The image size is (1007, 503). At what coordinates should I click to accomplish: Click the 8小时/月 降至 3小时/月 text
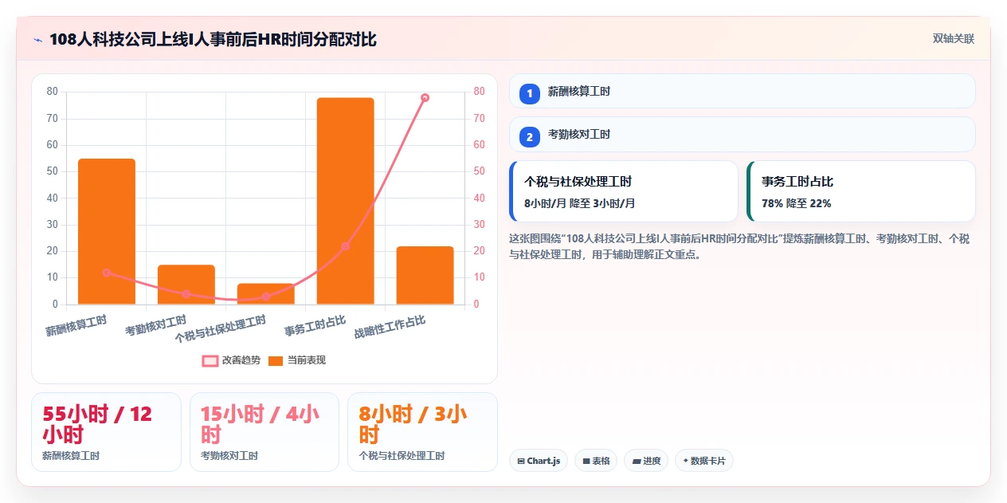pos(580,203)
